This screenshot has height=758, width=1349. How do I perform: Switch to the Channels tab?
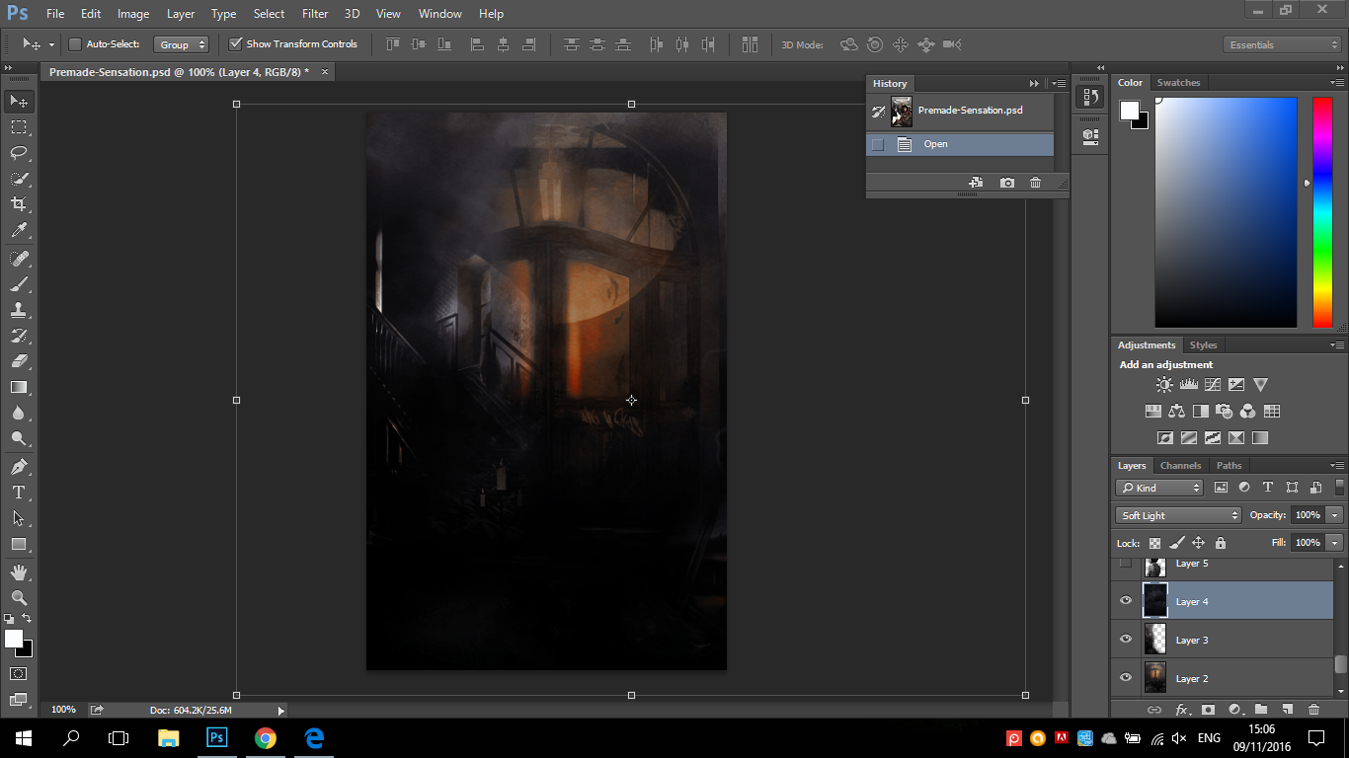coord(1180,466)
